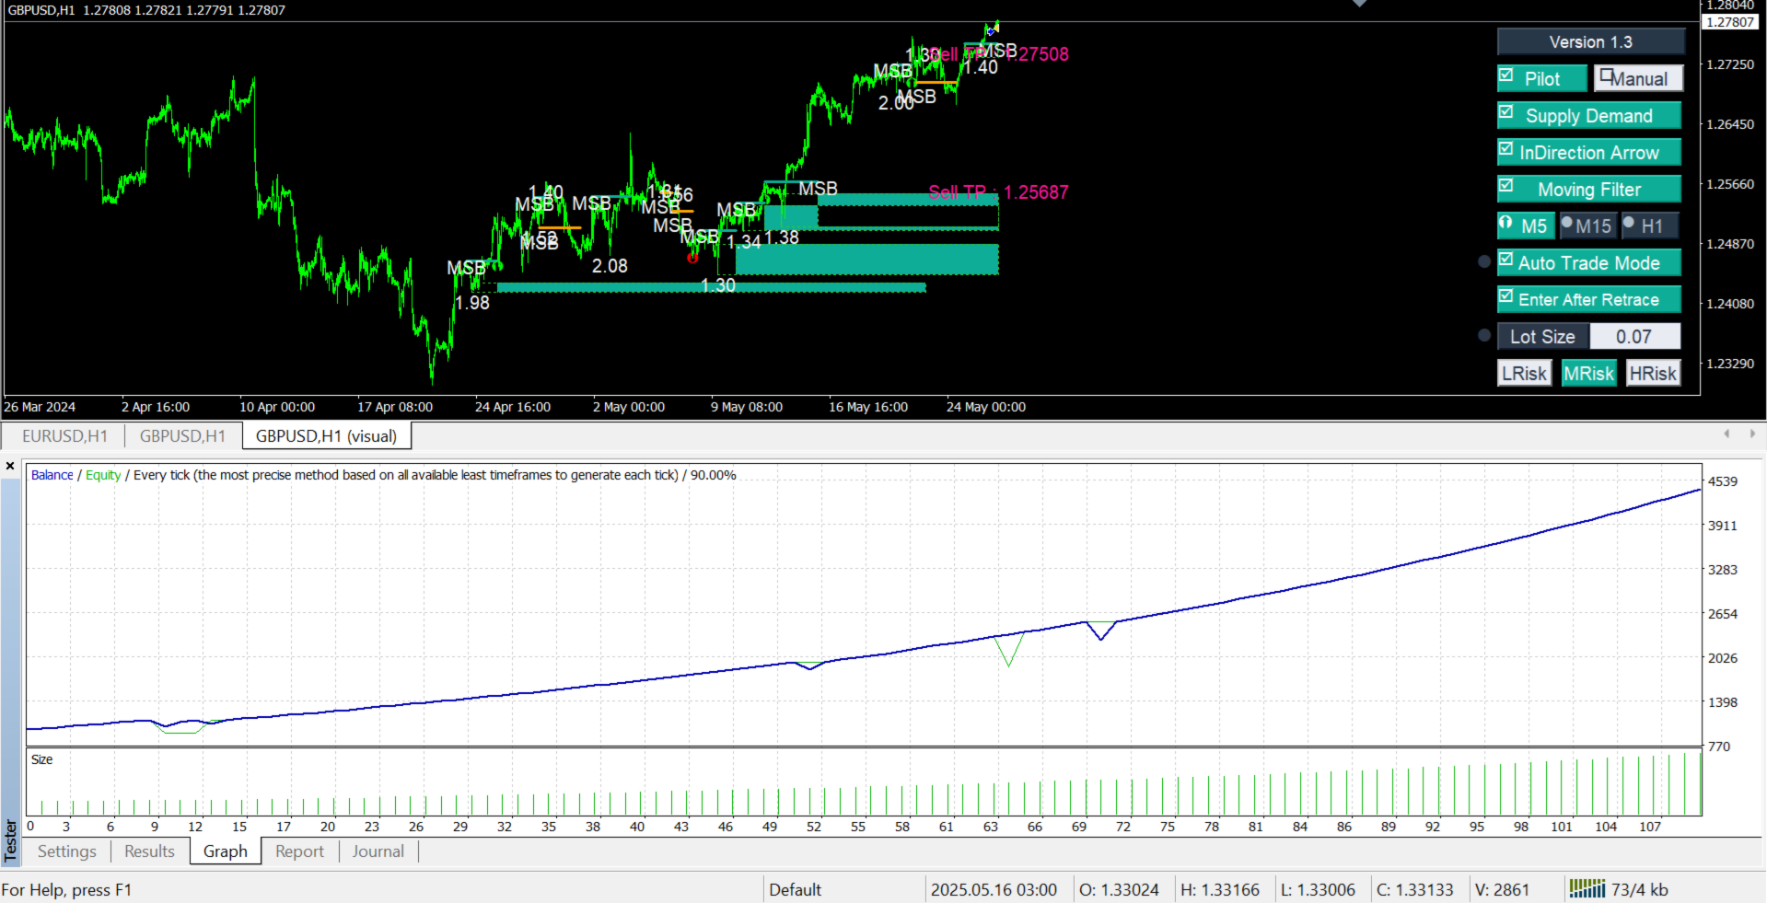Image resolution: width=1767 pixels, height=903 pixels.
Task: Switch to the EURUSD,H1 chart tab
Action: coord(64,435)
